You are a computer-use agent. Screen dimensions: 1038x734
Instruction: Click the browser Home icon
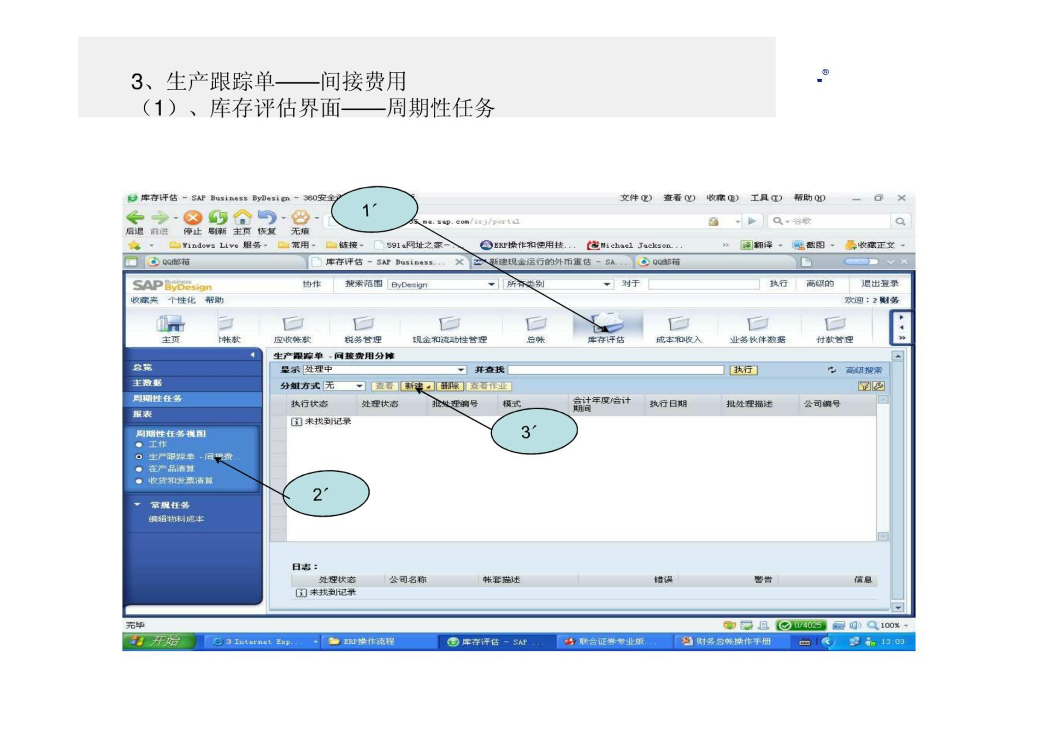pos(242,217)
